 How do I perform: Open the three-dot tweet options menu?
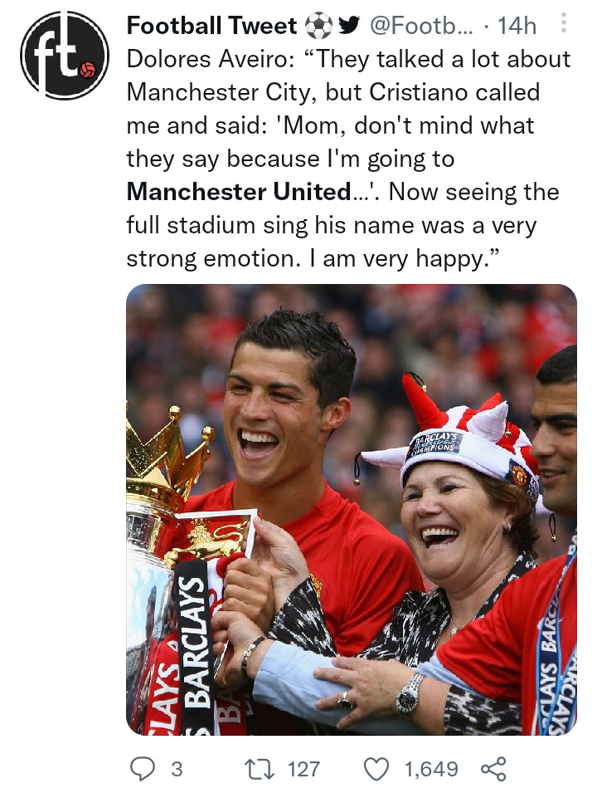pyautogui.click(x=564, y=23)
